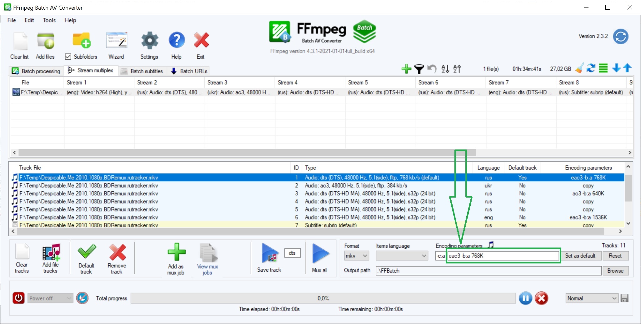Open Settings gear icon
This screenshot has width=641, height=324.
149,41
